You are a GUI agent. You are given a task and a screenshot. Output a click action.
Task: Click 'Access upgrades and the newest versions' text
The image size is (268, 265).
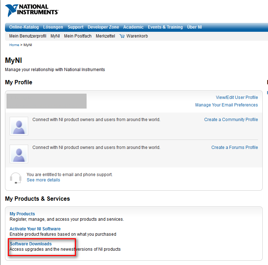coord(65,249)
